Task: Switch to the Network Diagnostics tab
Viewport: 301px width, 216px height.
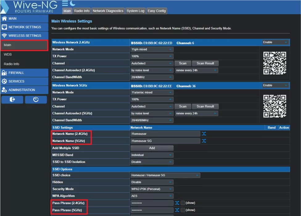Action: point(108,11)
